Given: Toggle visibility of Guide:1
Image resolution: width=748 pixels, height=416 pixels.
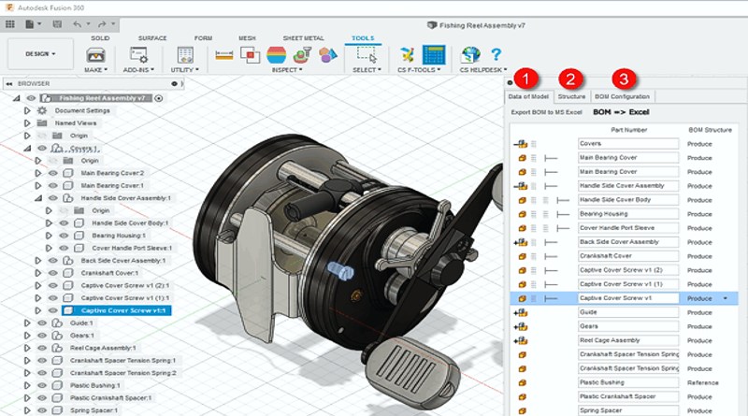Looking at the screenshot, I should click(x=42, y=323).
